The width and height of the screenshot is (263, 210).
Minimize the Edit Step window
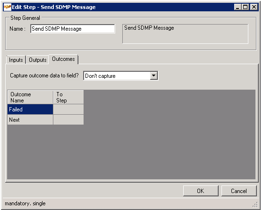click(x=238, y=7)
